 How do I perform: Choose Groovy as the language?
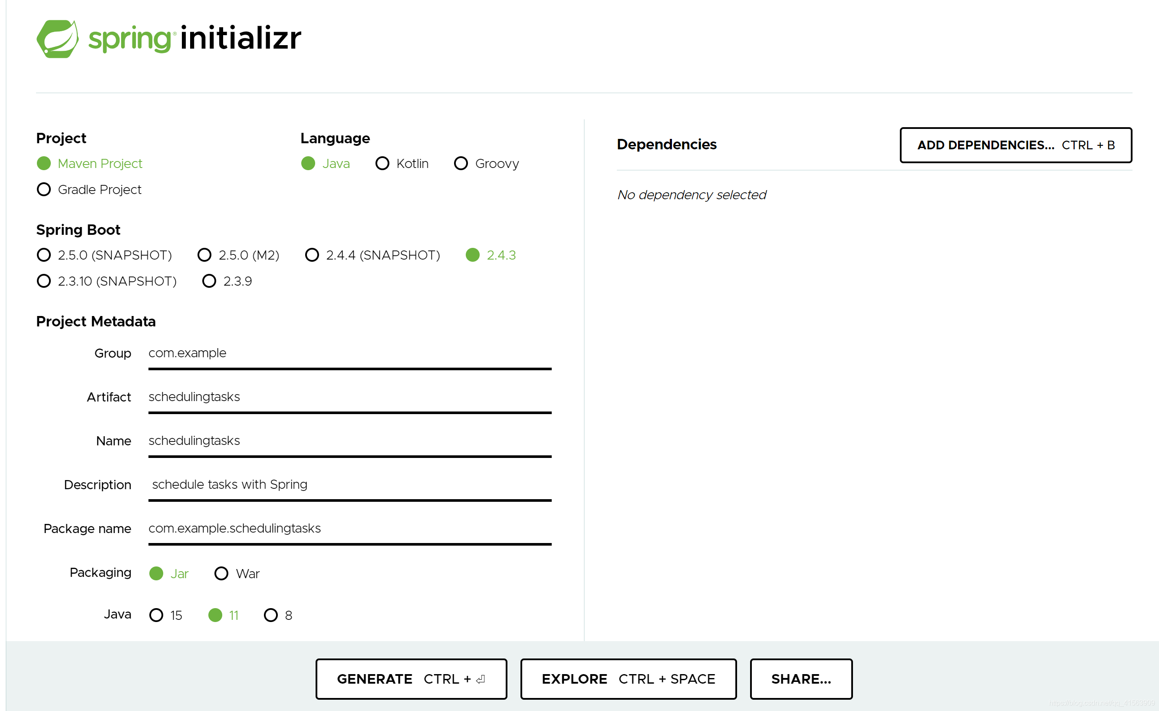[x=486, y=164]
